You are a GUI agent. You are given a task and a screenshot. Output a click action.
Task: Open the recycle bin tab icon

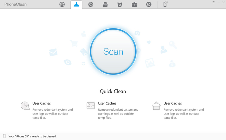[119, 5]
